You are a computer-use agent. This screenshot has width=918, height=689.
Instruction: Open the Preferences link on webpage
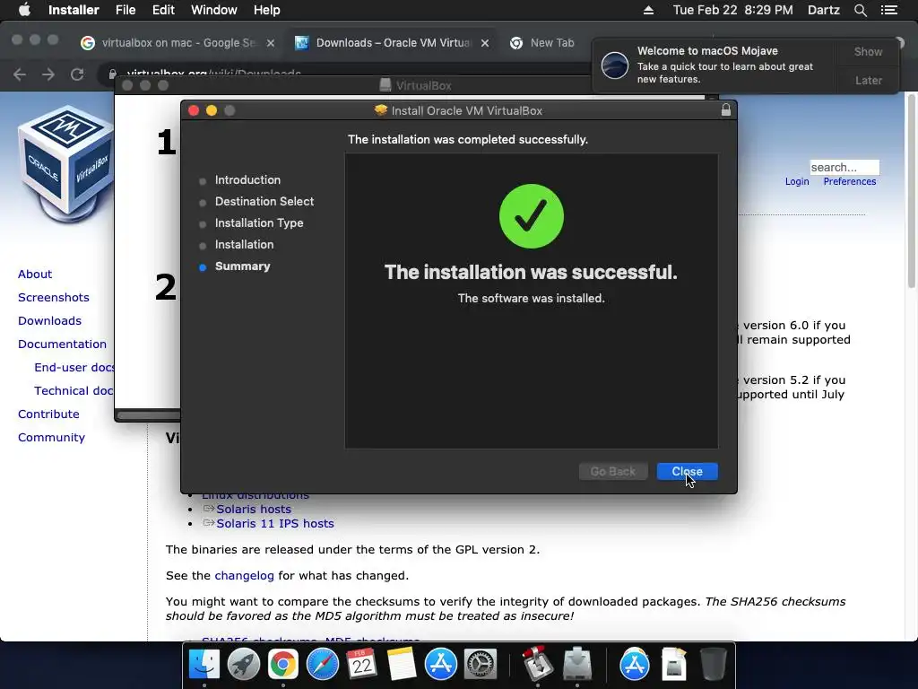850,181
